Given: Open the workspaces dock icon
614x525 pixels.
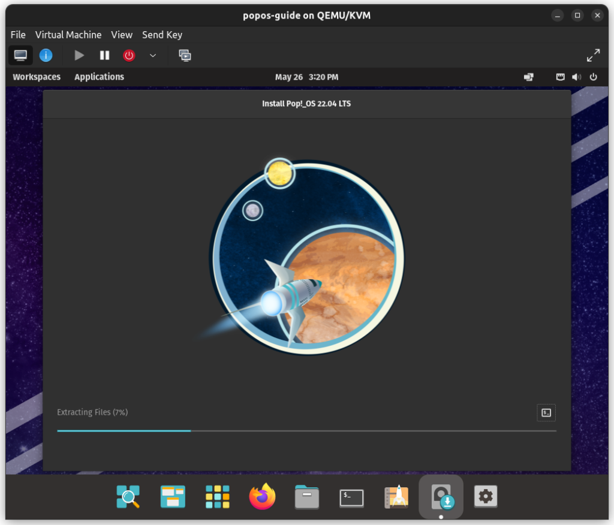Looking at the screenshot, I should click(173, 496).
